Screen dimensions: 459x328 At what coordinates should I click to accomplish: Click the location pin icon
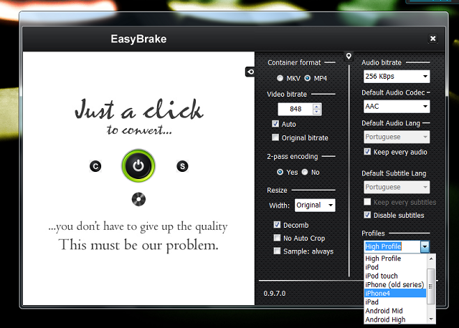(349, 56)
